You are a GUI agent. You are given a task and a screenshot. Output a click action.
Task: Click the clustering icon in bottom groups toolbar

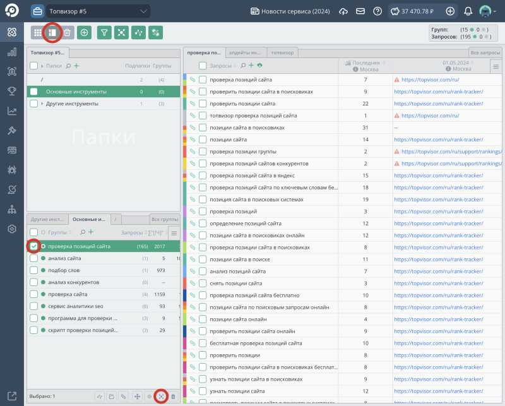[160, 396]
